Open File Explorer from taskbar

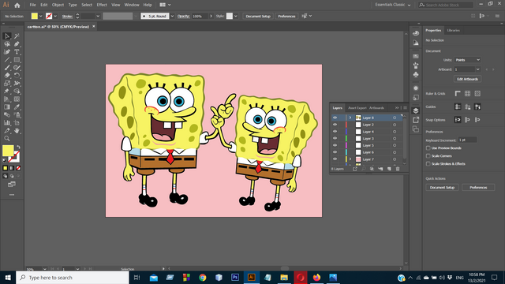point(284,277)
